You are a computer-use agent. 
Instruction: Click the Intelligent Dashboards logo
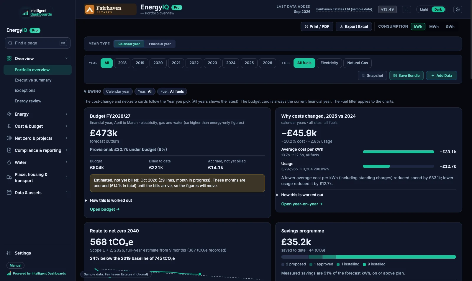37,13
